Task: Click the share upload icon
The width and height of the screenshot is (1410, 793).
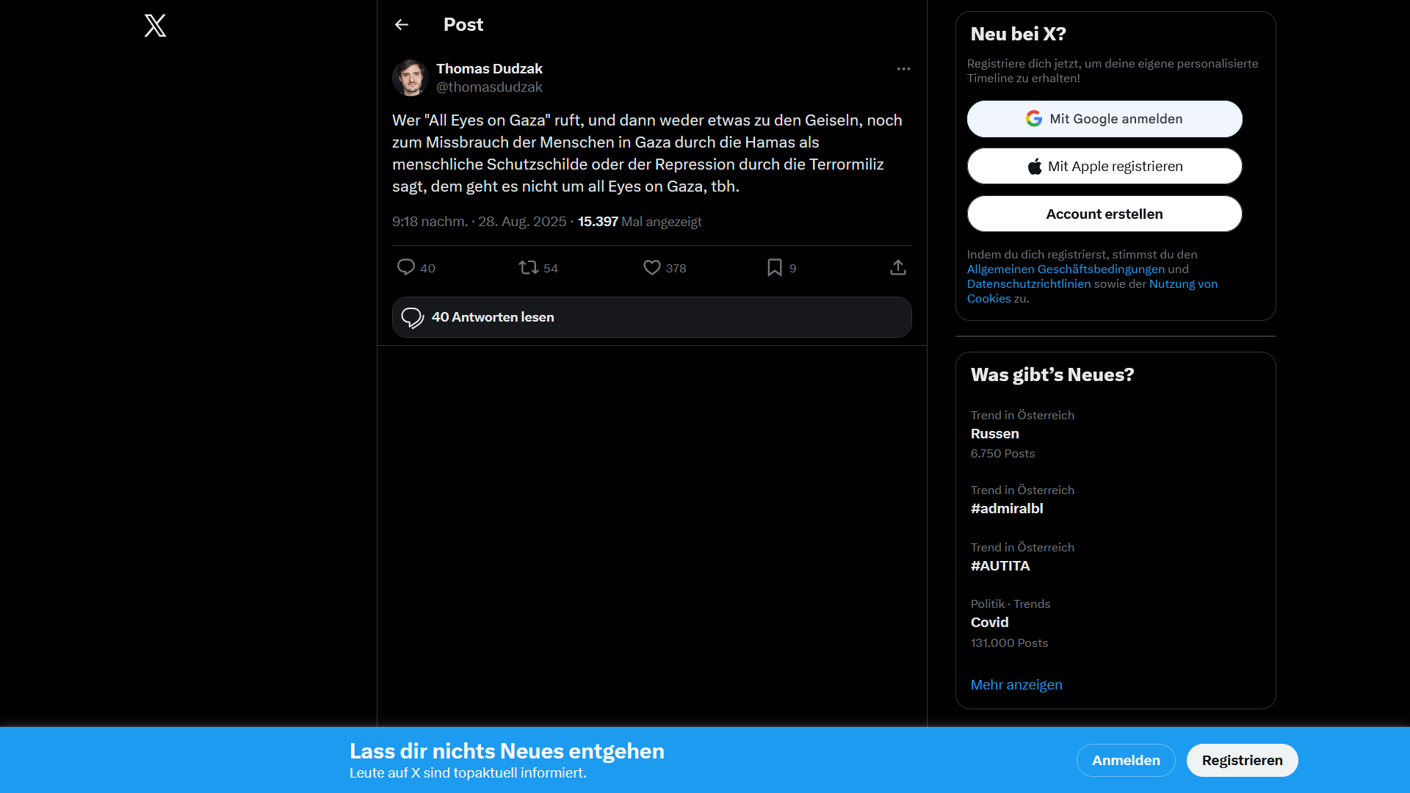Action: [x=897, y=267]
